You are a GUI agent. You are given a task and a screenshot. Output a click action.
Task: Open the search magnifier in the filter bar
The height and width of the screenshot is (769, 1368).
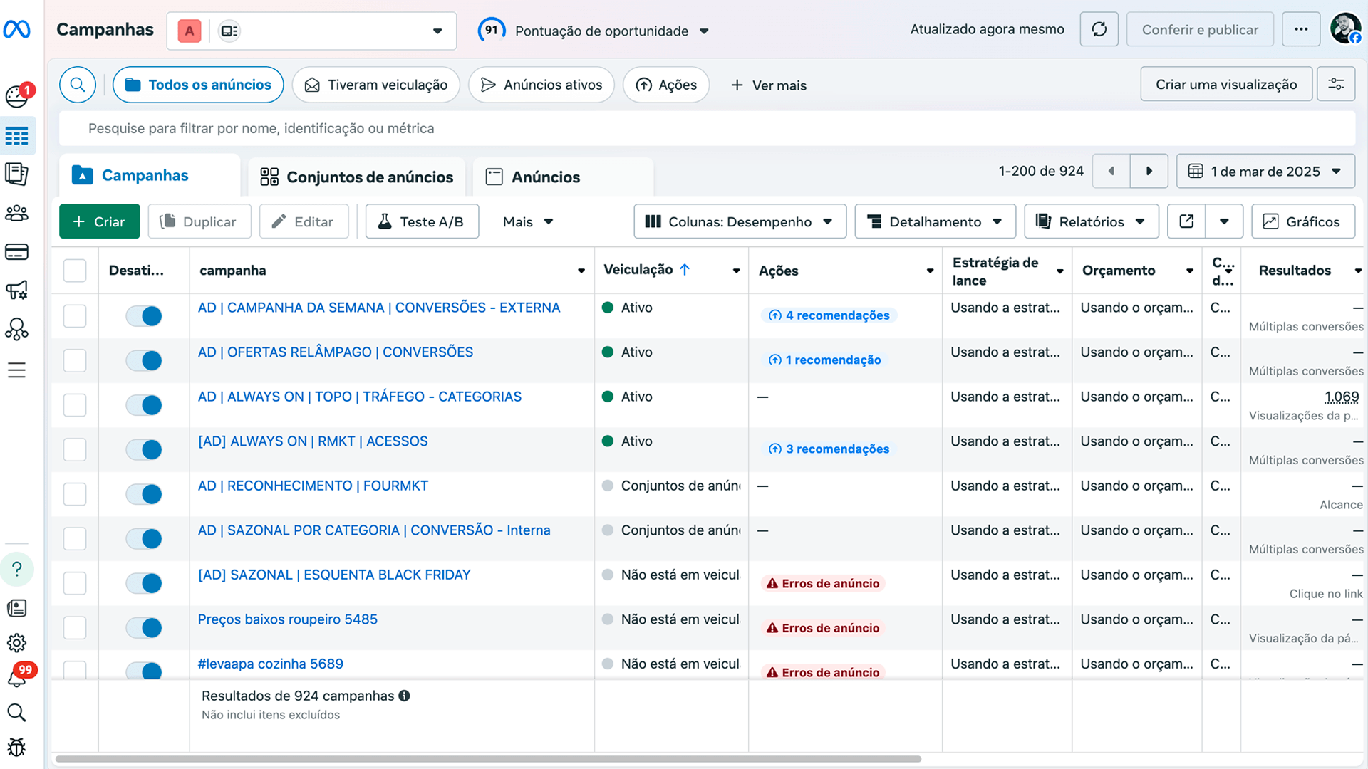[x=78, y=85]
